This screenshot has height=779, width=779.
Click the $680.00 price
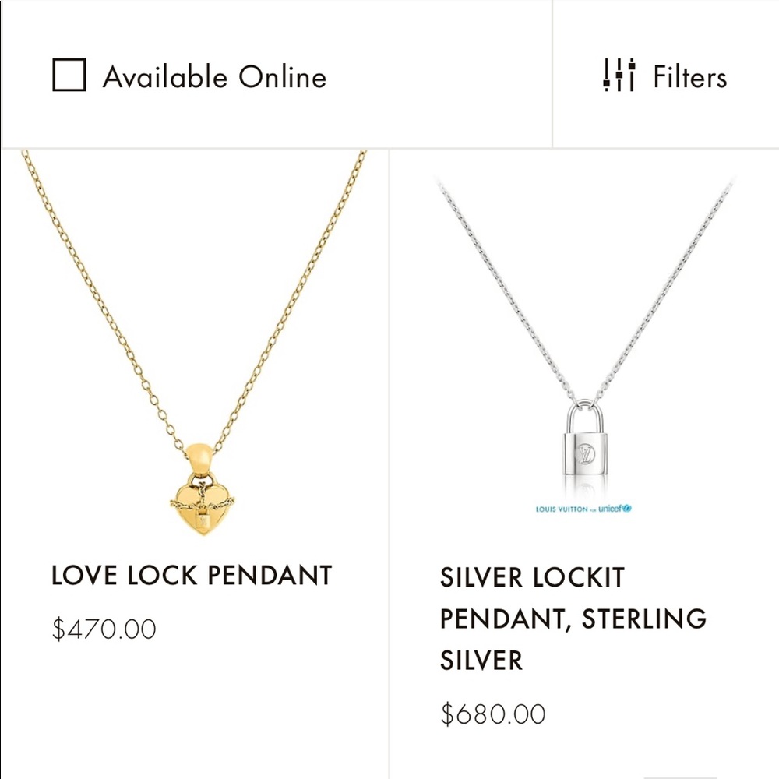pyautogui.click(x=493, y=714)
